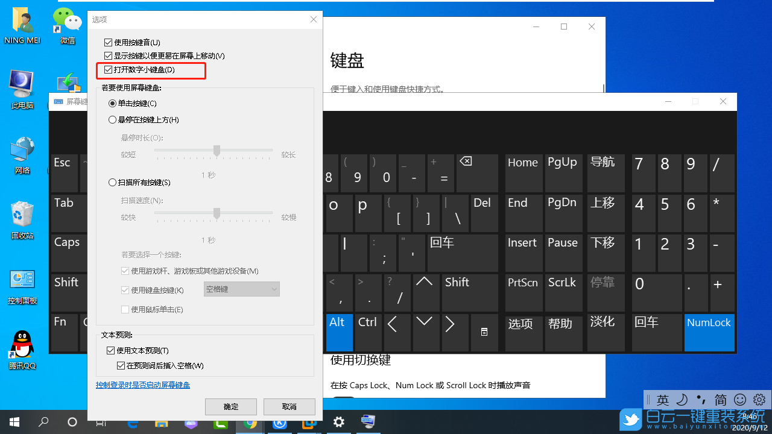Image resolution: width=772 pixels, height=434 pixels.
Task: Open IME settings via the gear icon
Action: click(759, 400)
